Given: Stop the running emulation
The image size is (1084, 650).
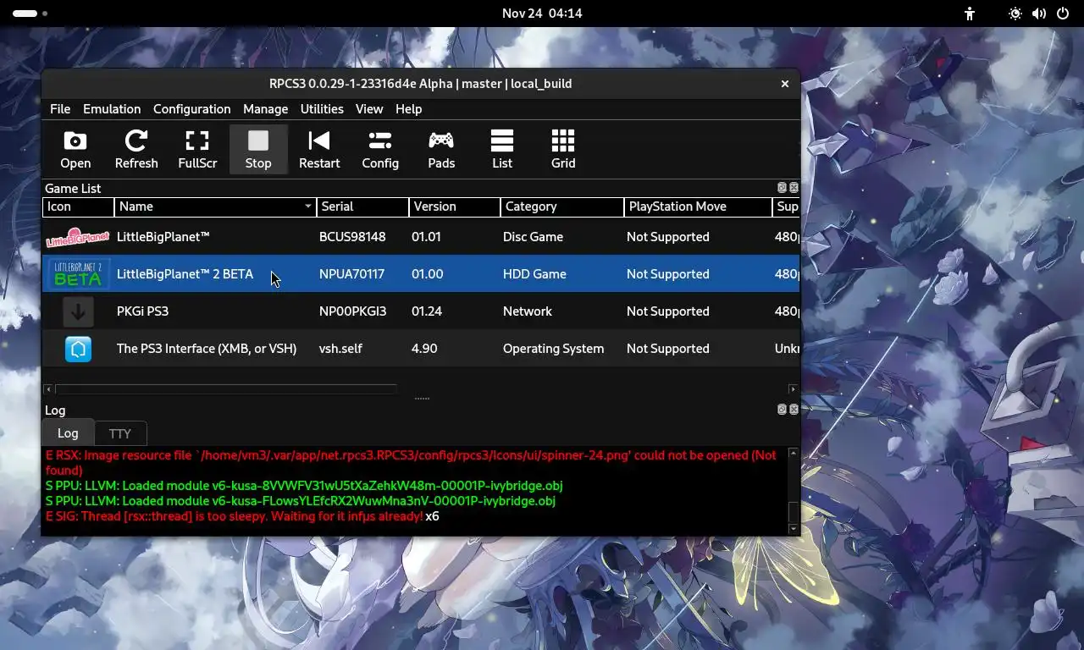Looking at the screenshot, I should pos(258,150).
